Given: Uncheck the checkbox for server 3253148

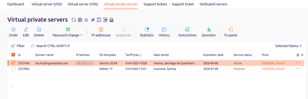Looking at the screenshot, I should coord(13,63).
